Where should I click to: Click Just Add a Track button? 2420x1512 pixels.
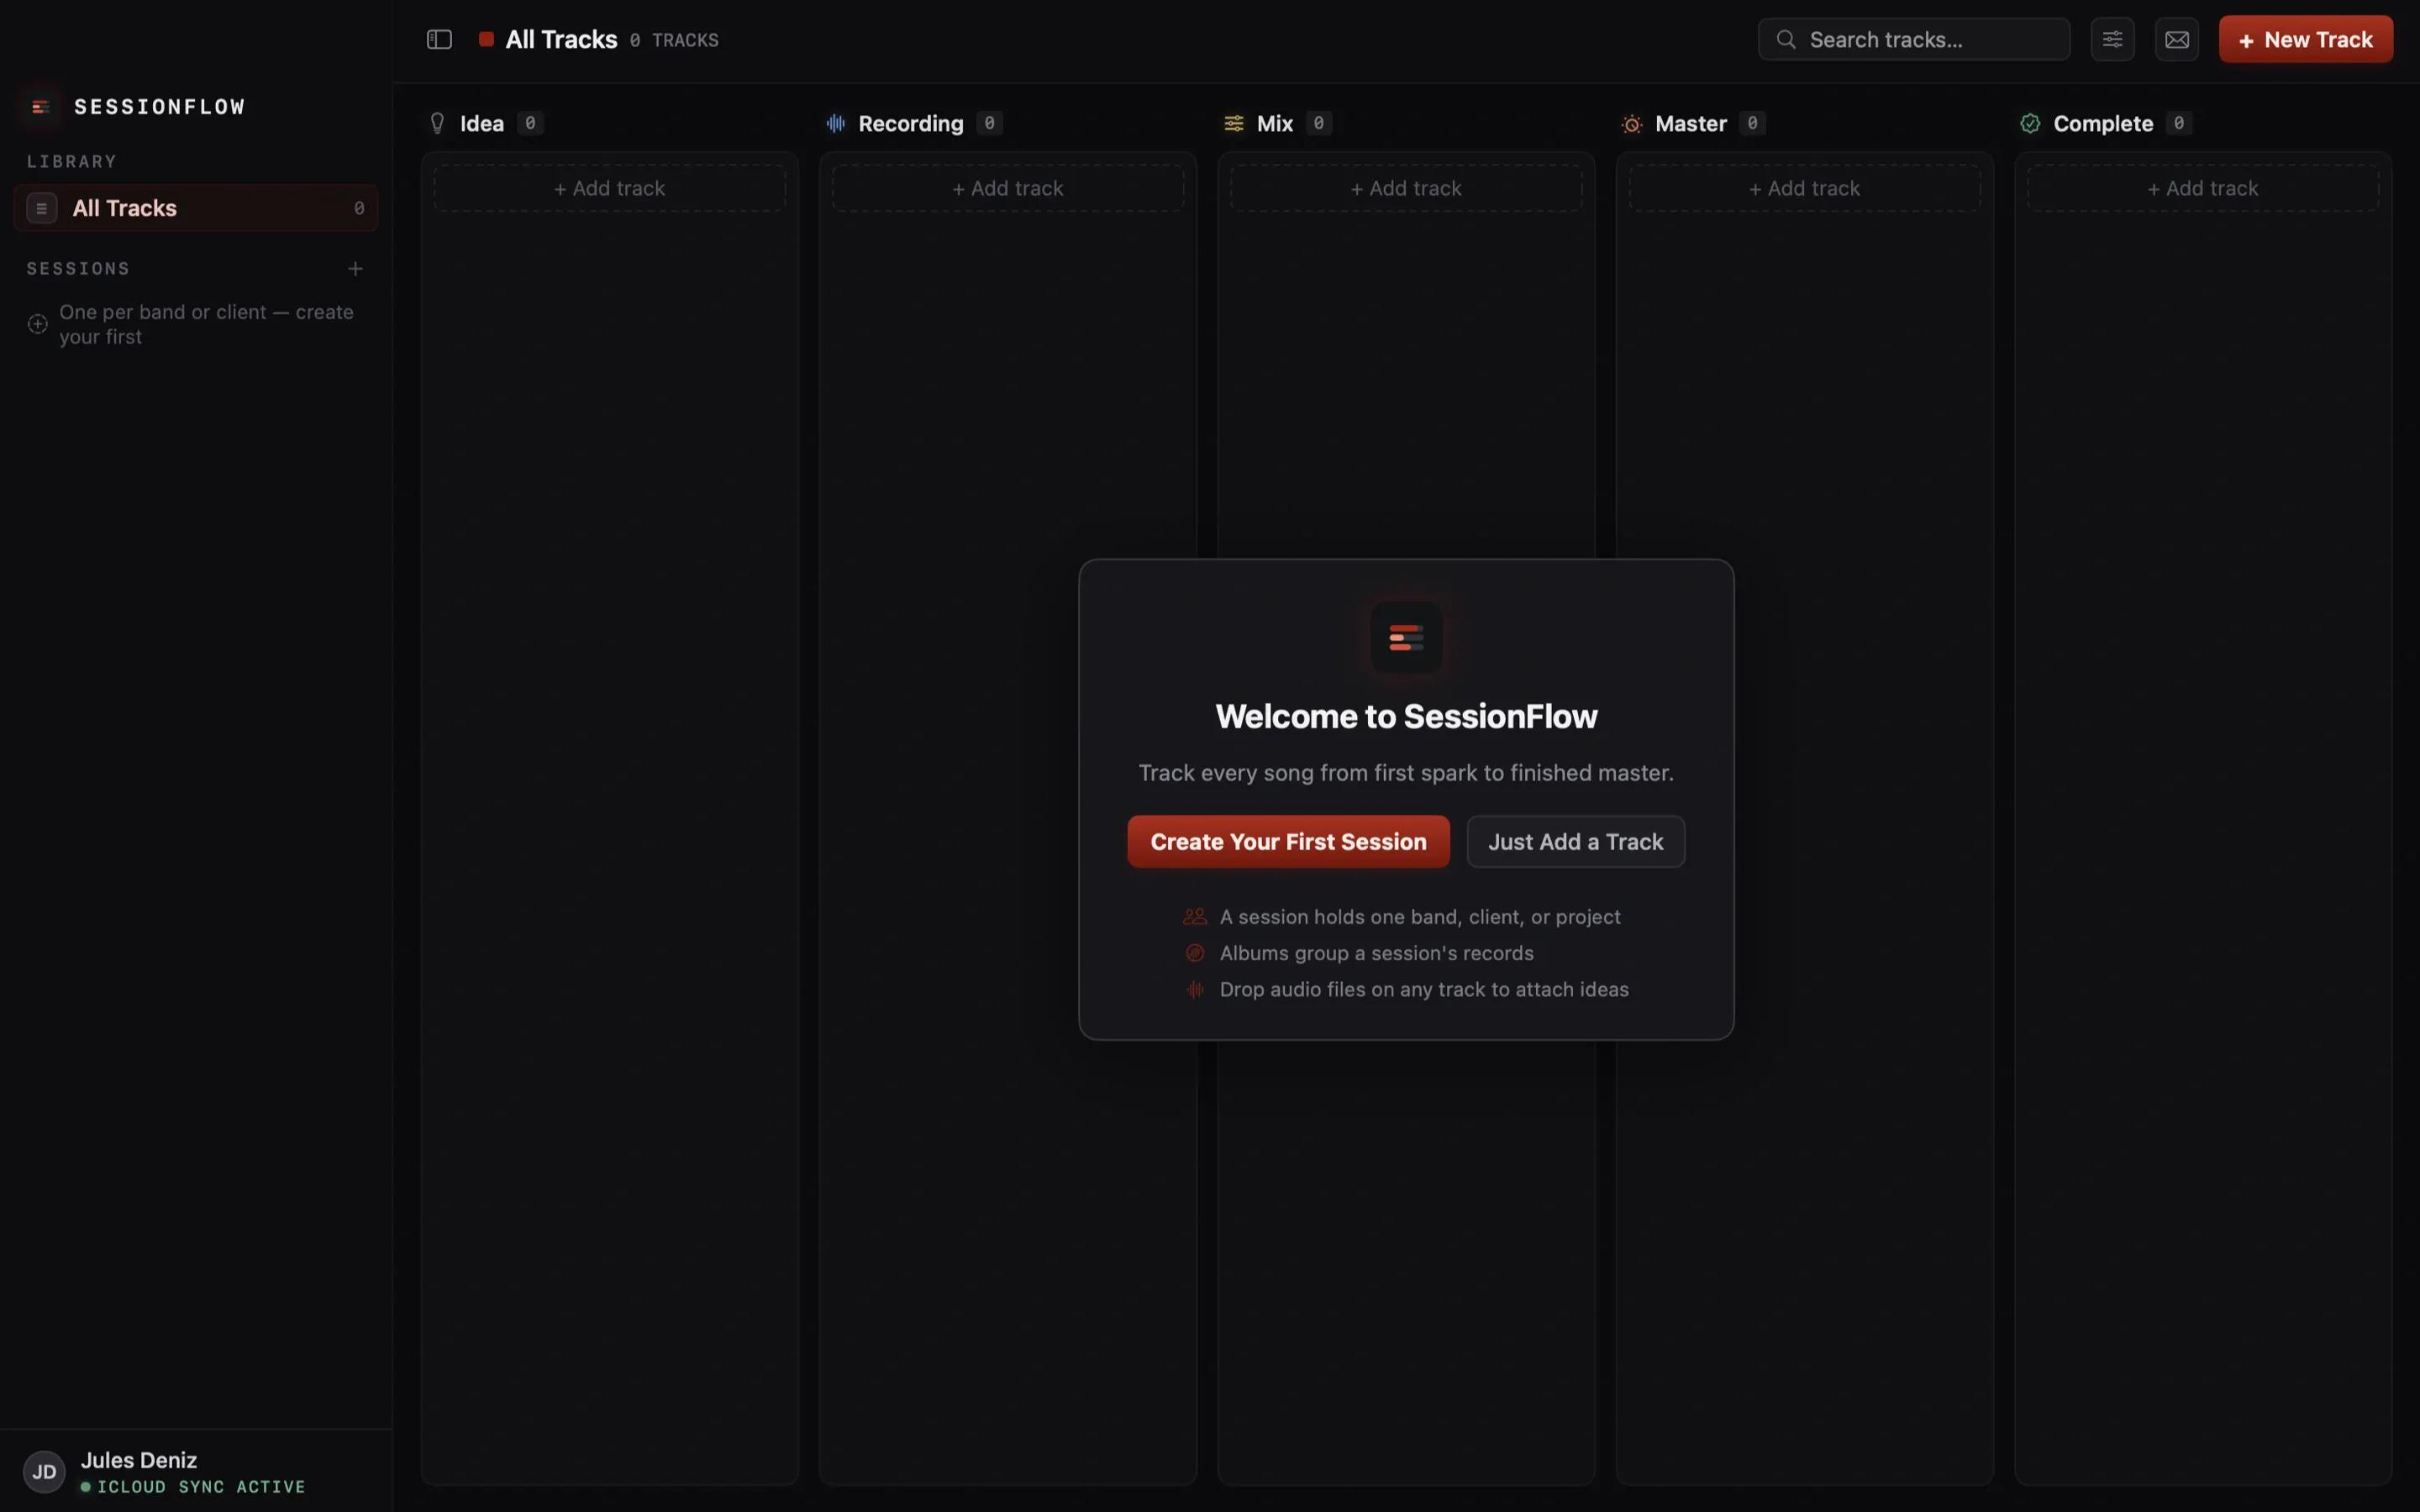pyautogui.click(x=1575, y=841)
